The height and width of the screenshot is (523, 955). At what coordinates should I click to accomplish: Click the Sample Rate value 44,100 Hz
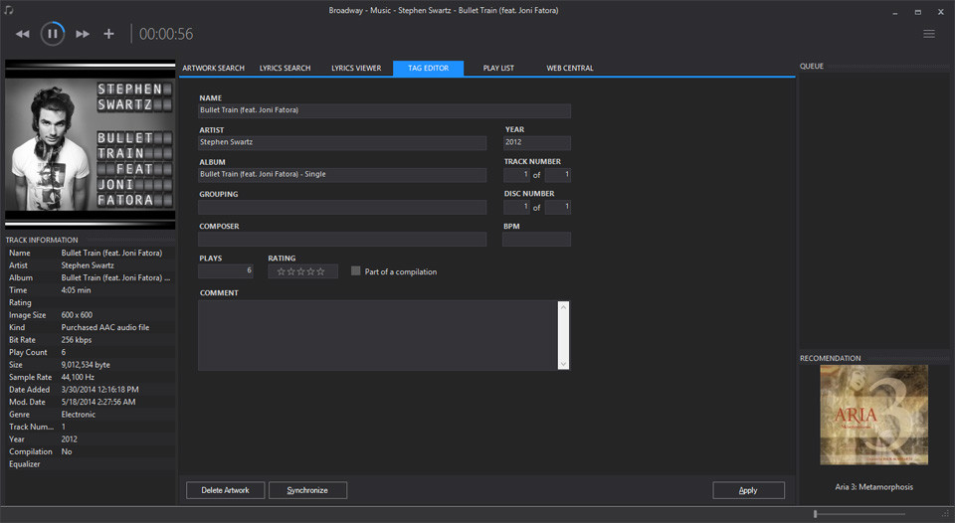click(x=78, y=378)
